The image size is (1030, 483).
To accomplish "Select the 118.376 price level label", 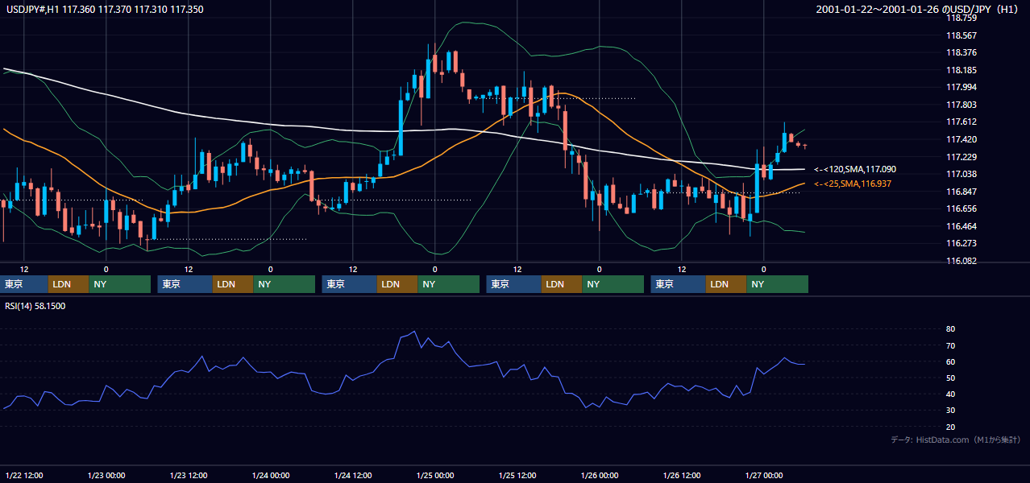I will click(960, 52).
